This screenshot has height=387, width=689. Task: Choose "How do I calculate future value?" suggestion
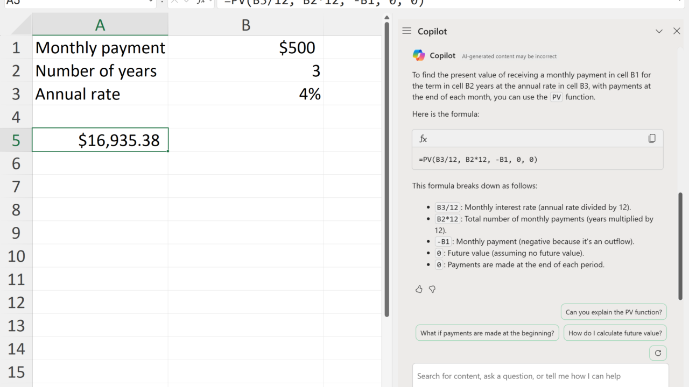click(x=615, y=333)
